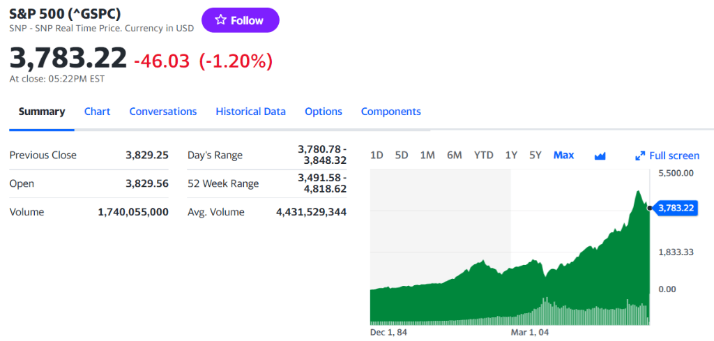
Task: Open the Options tab
Action: (x=324, y=112)
